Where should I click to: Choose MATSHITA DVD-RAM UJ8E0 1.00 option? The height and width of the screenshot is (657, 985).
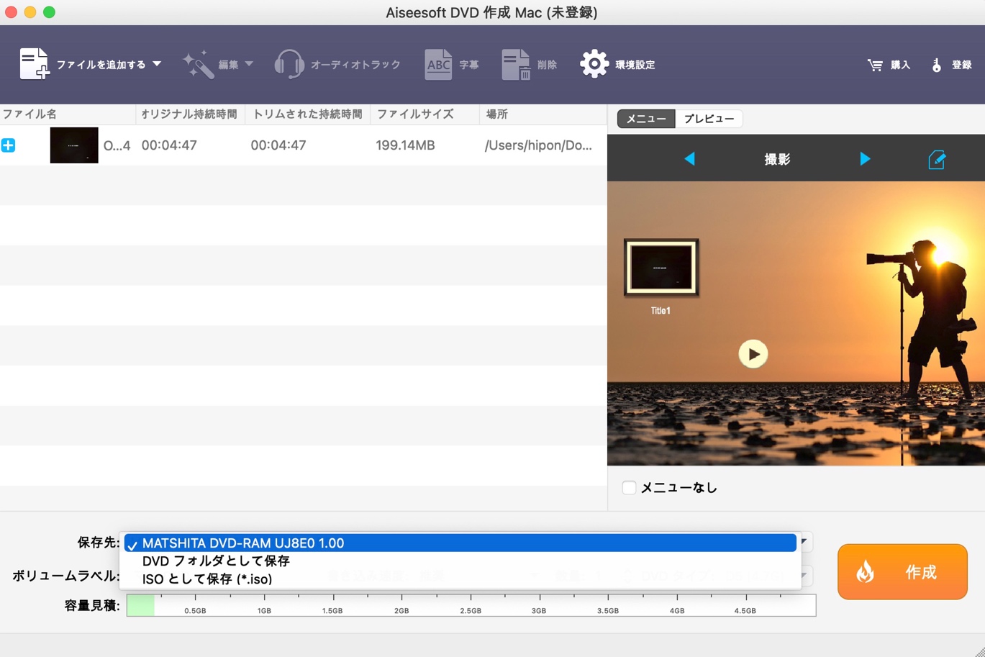click(460, 543)
